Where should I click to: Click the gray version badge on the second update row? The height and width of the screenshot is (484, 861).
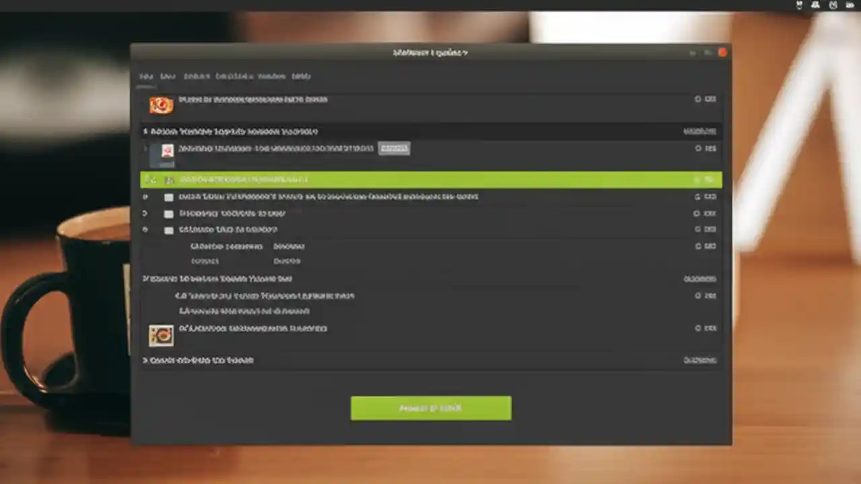tap(394, 149)
